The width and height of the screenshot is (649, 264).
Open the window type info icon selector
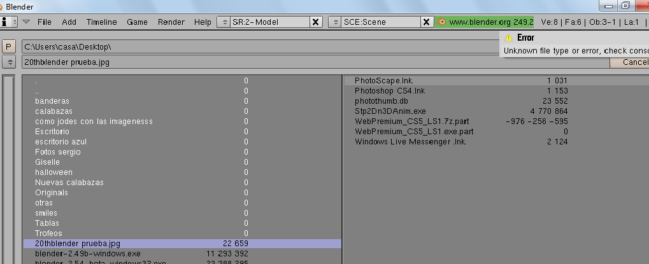8,22
